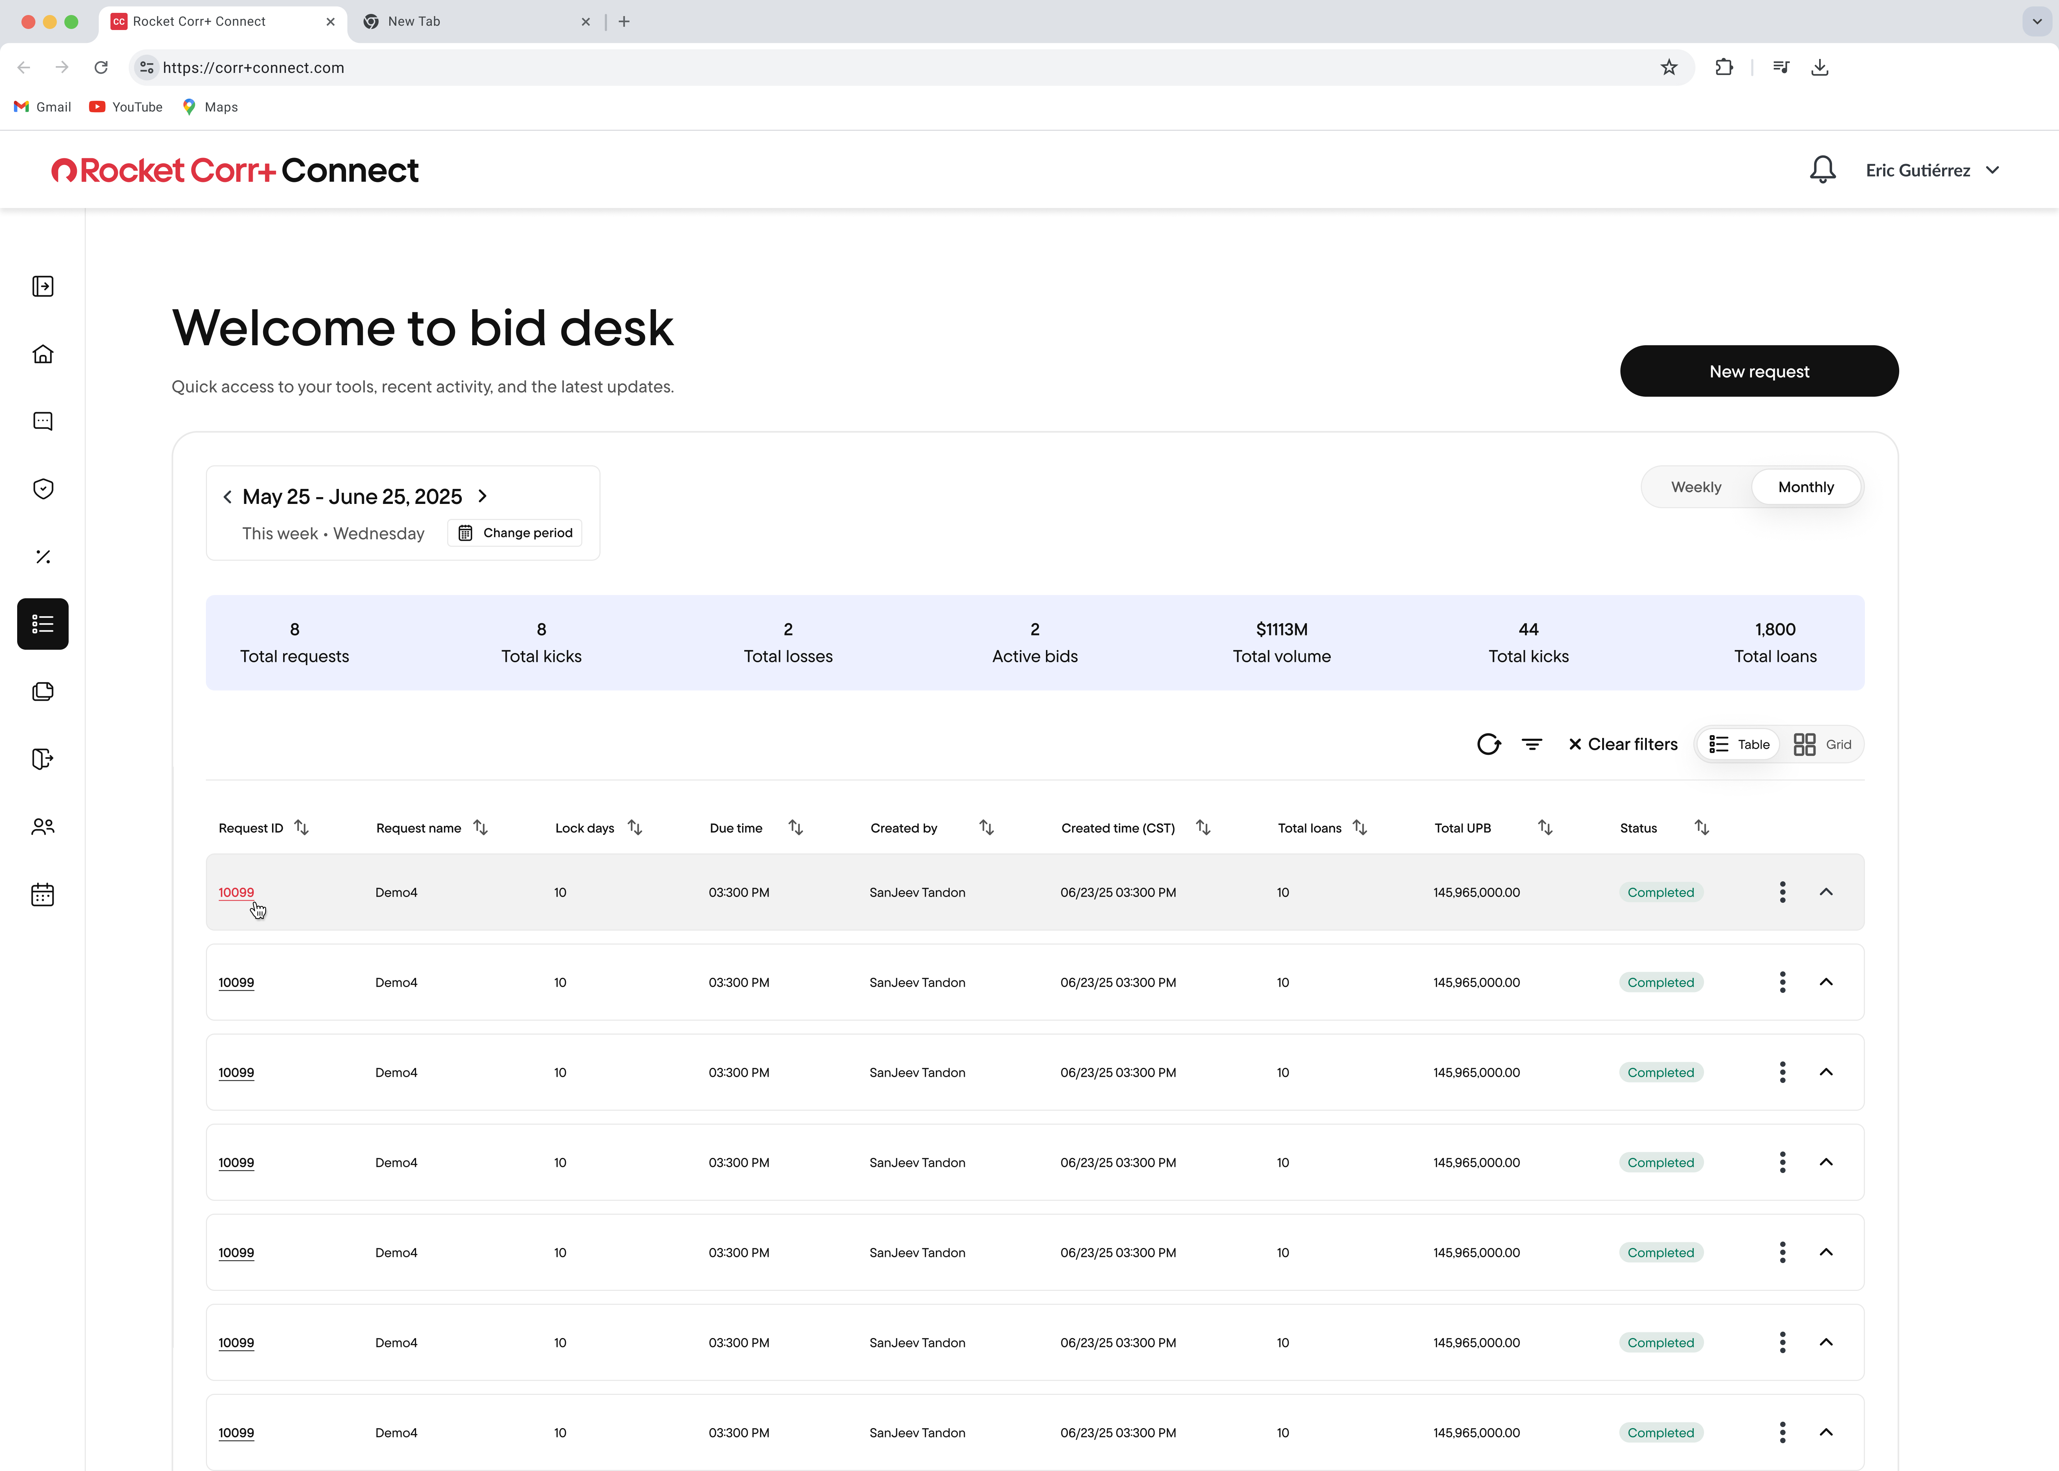Select Grid layout view
This screenshot has height=1471, width=2059.
[x=1823, y=744]
